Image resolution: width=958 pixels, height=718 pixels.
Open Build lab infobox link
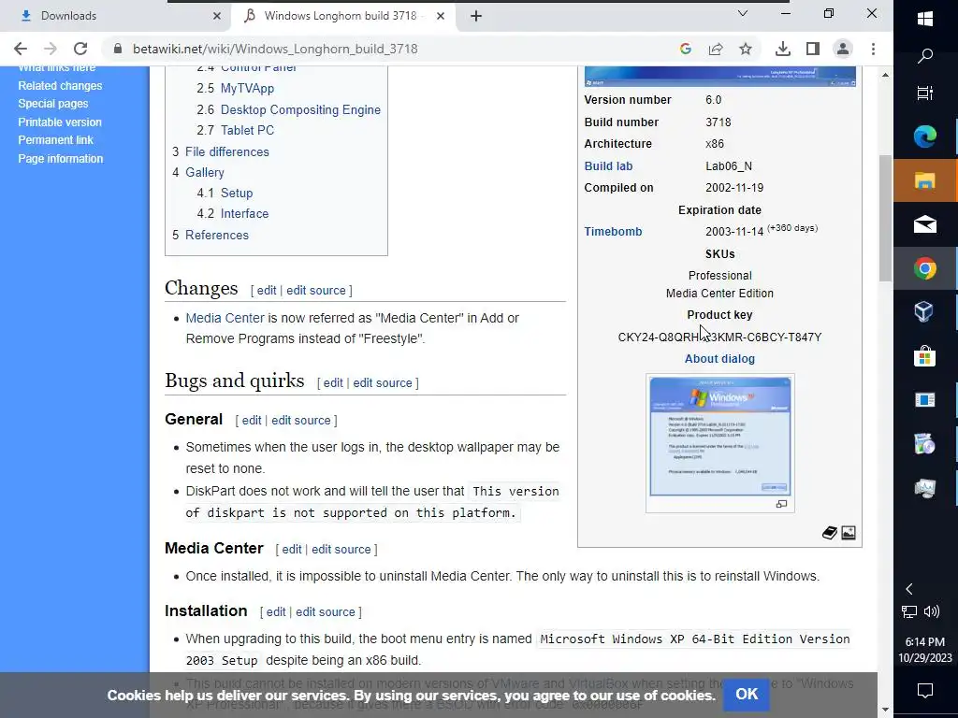pyautogui.click(x=608, y=166)
